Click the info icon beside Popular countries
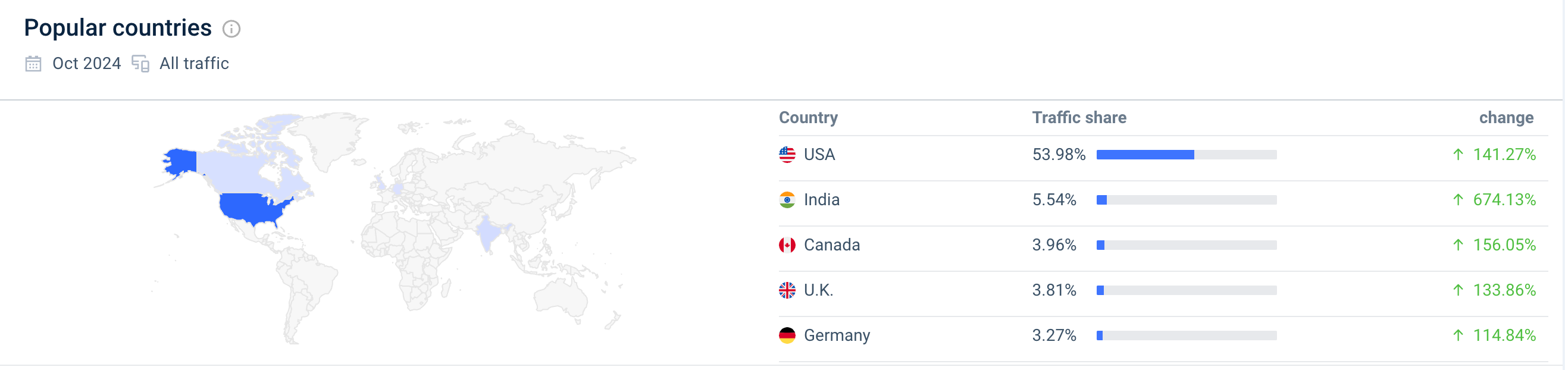The image size is (1565, 370). pyautogui.click(x=231, y=29)
